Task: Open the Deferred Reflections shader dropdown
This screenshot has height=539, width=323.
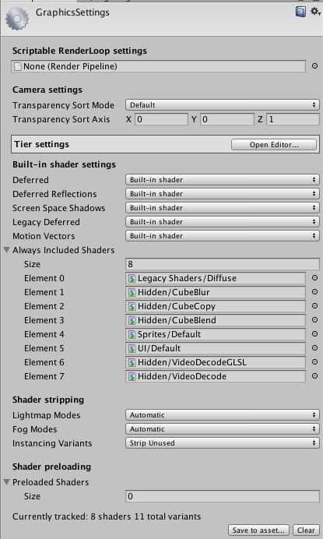Action: coord(223,194)
